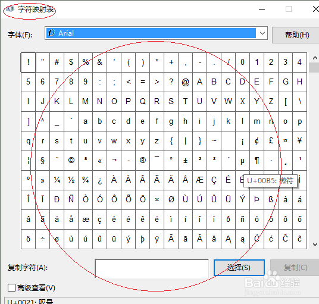Select the $ dollar sign character

click(71, 62)
